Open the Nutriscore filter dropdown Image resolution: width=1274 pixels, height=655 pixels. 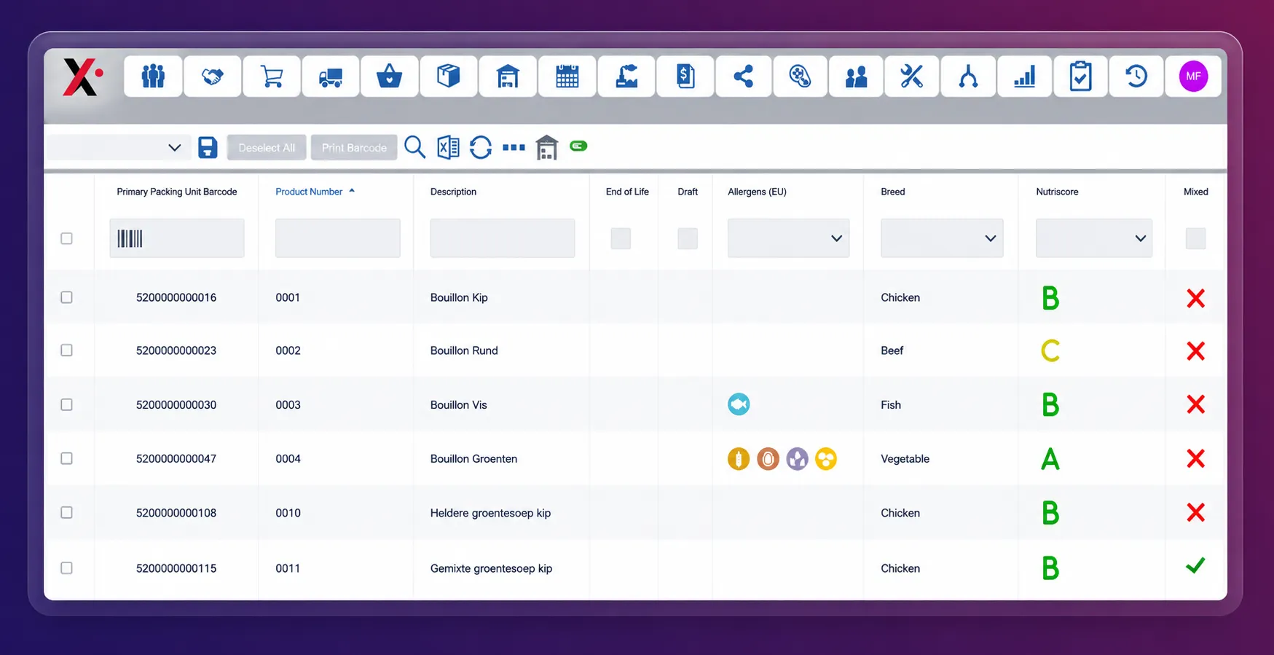(1094, 238)
